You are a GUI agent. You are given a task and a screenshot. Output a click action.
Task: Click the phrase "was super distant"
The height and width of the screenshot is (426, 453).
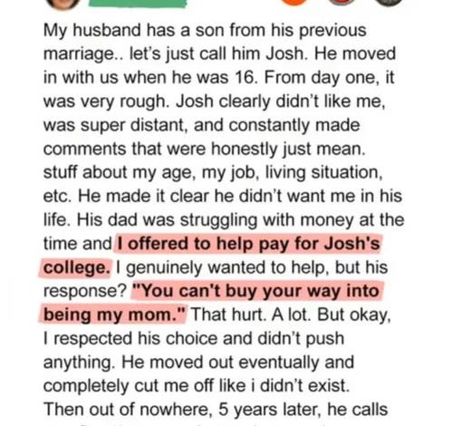pos(113,125)
